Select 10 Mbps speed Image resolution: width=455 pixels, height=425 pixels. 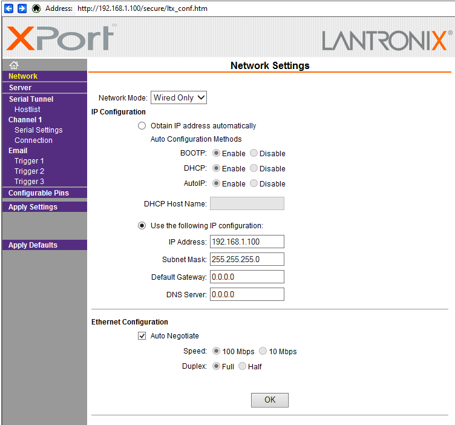(263, 351)
